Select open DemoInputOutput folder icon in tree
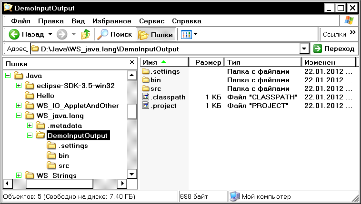 [40, 135]
